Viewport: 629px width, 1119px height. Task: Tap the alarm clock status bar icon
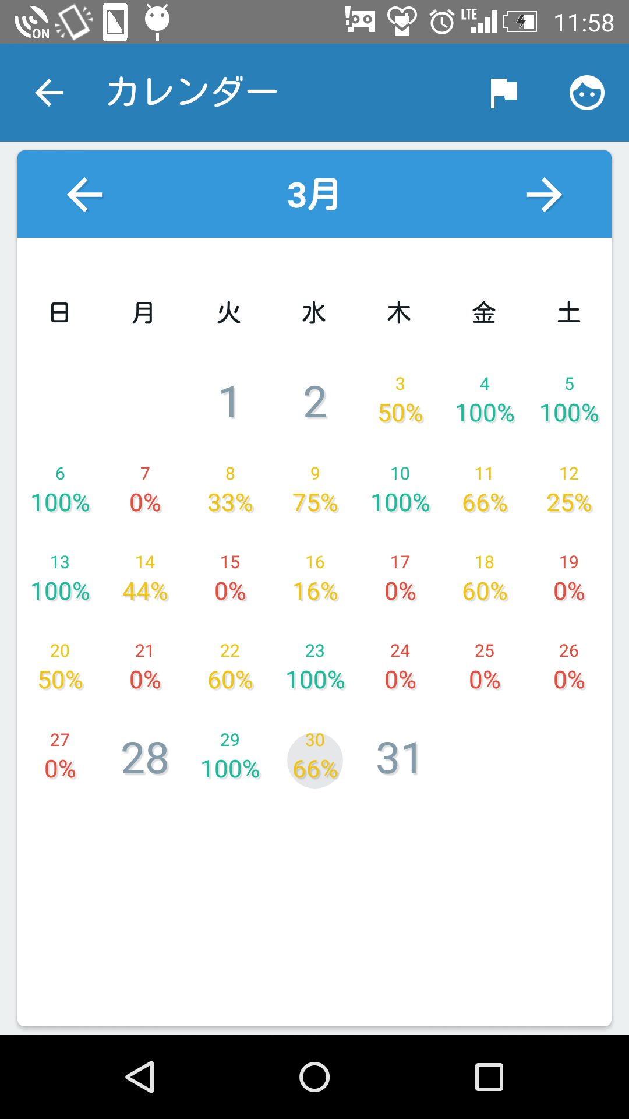tap(441, 22)
